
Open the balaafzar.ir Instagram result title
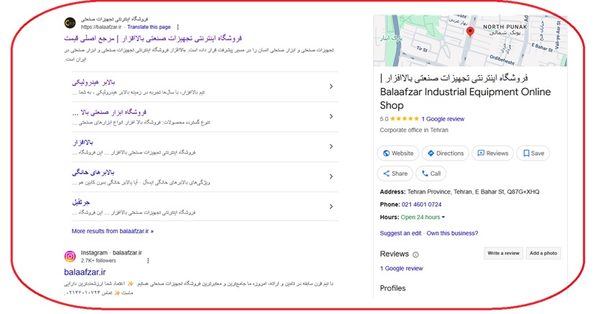point(85,272)
